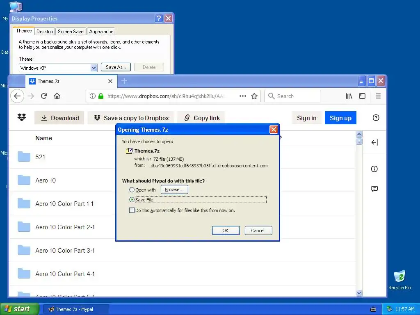This screenshot has height=315, width=420.
Task: Switch to the Desktop tab
Action: click(x=45, y=31)
